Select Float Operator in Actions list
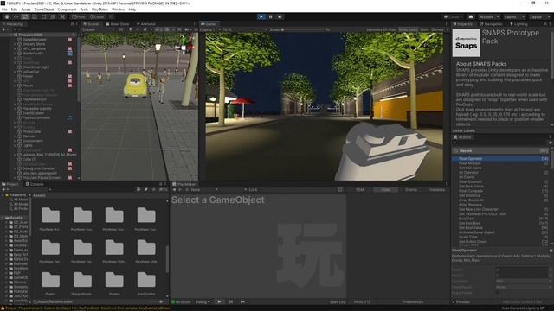This screenshot has width=554, height=311. 500,159
